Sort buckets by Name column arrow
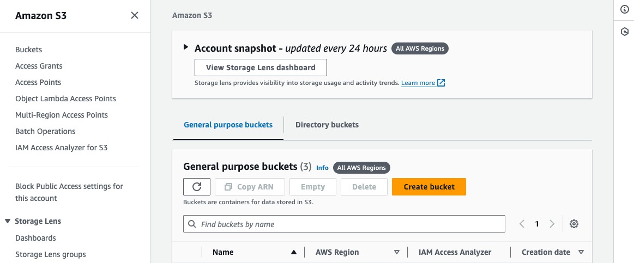 294,252
